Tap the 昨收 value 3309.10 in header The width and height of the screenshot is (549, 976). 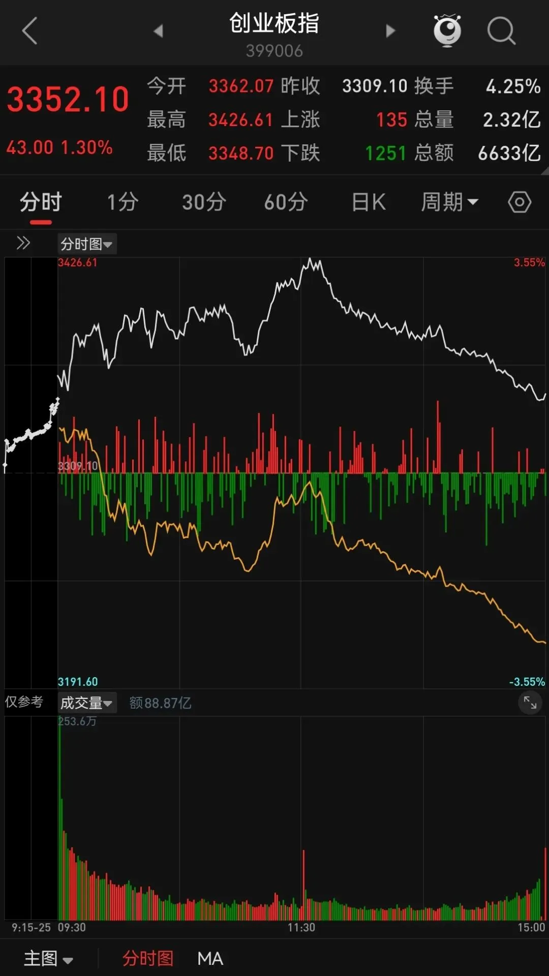point(375,86)
